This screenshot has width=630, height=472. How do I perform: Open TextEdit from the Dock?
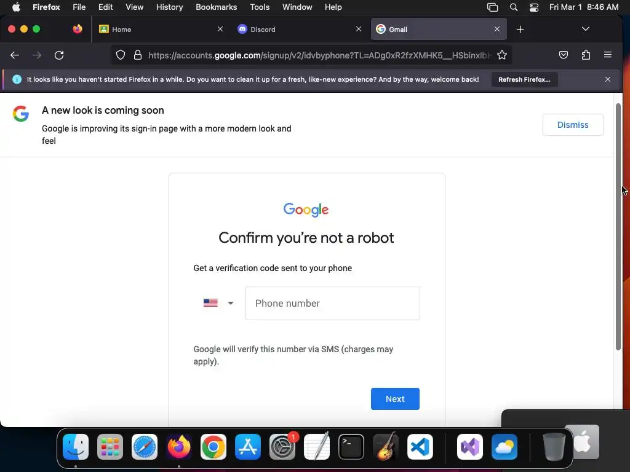pyautogui.click(x=317, y=447)
